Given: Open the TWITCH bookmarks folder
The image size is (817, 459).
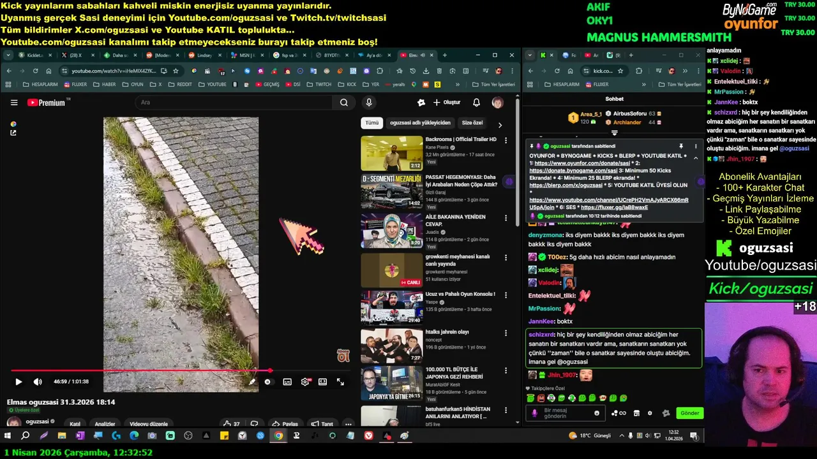Looking at the screenshot, I should 319,84.
